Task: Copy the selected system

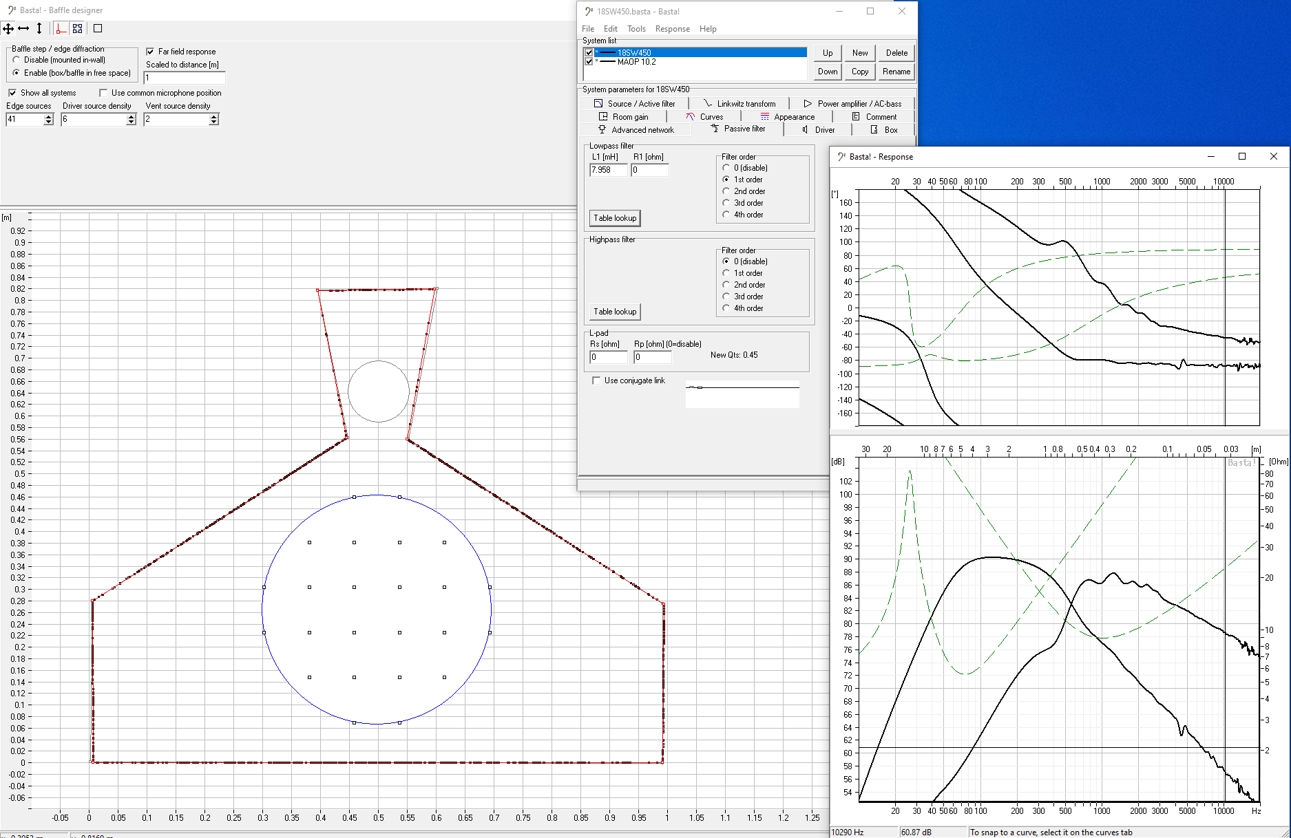Action: click(860, 72)
